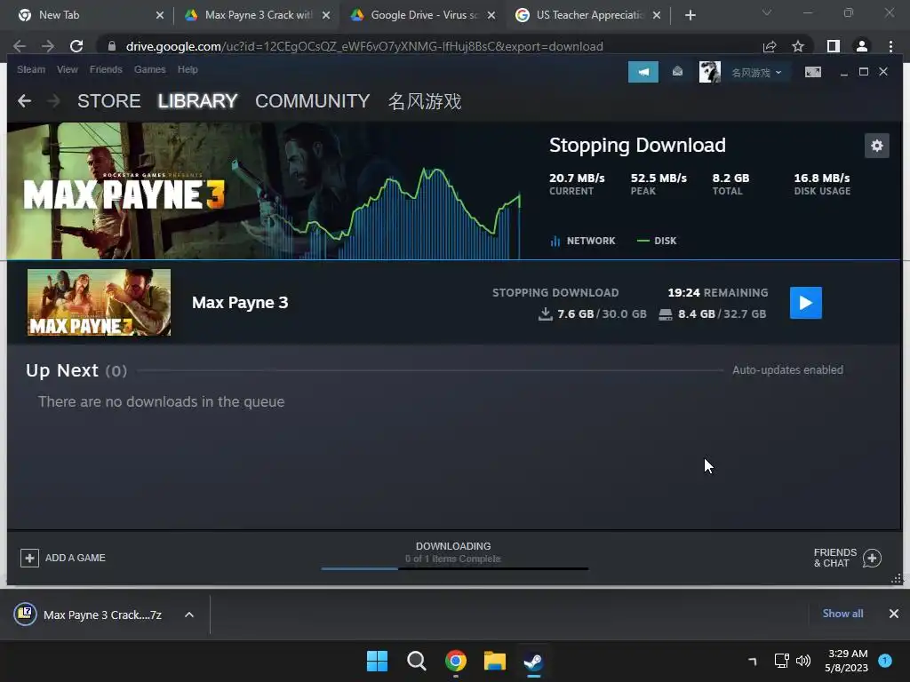Open Friends & Chat plus bubble icon

(x=872, y=558)
